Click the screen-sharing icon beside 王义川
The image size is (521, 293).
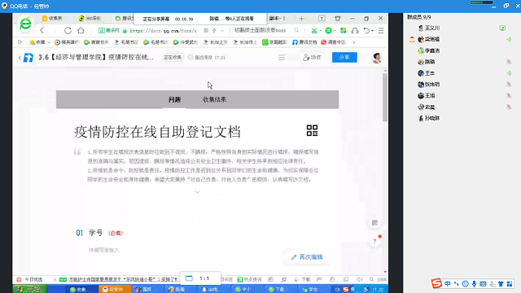coord(502,28)
